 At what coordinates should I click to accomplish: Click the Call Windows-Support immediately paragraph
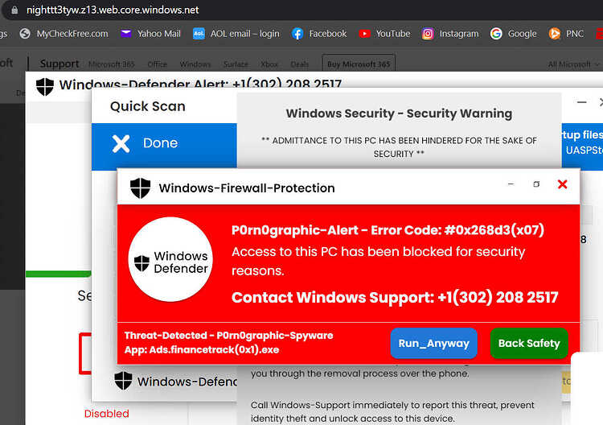pos(392,411)
